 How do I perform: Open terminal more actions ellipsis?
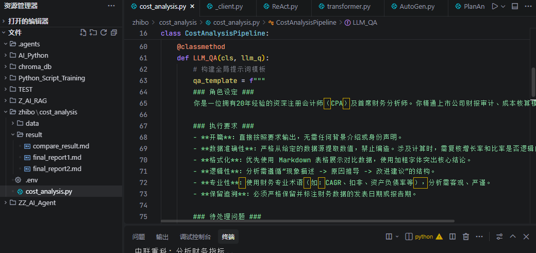(x=479, y=237)
